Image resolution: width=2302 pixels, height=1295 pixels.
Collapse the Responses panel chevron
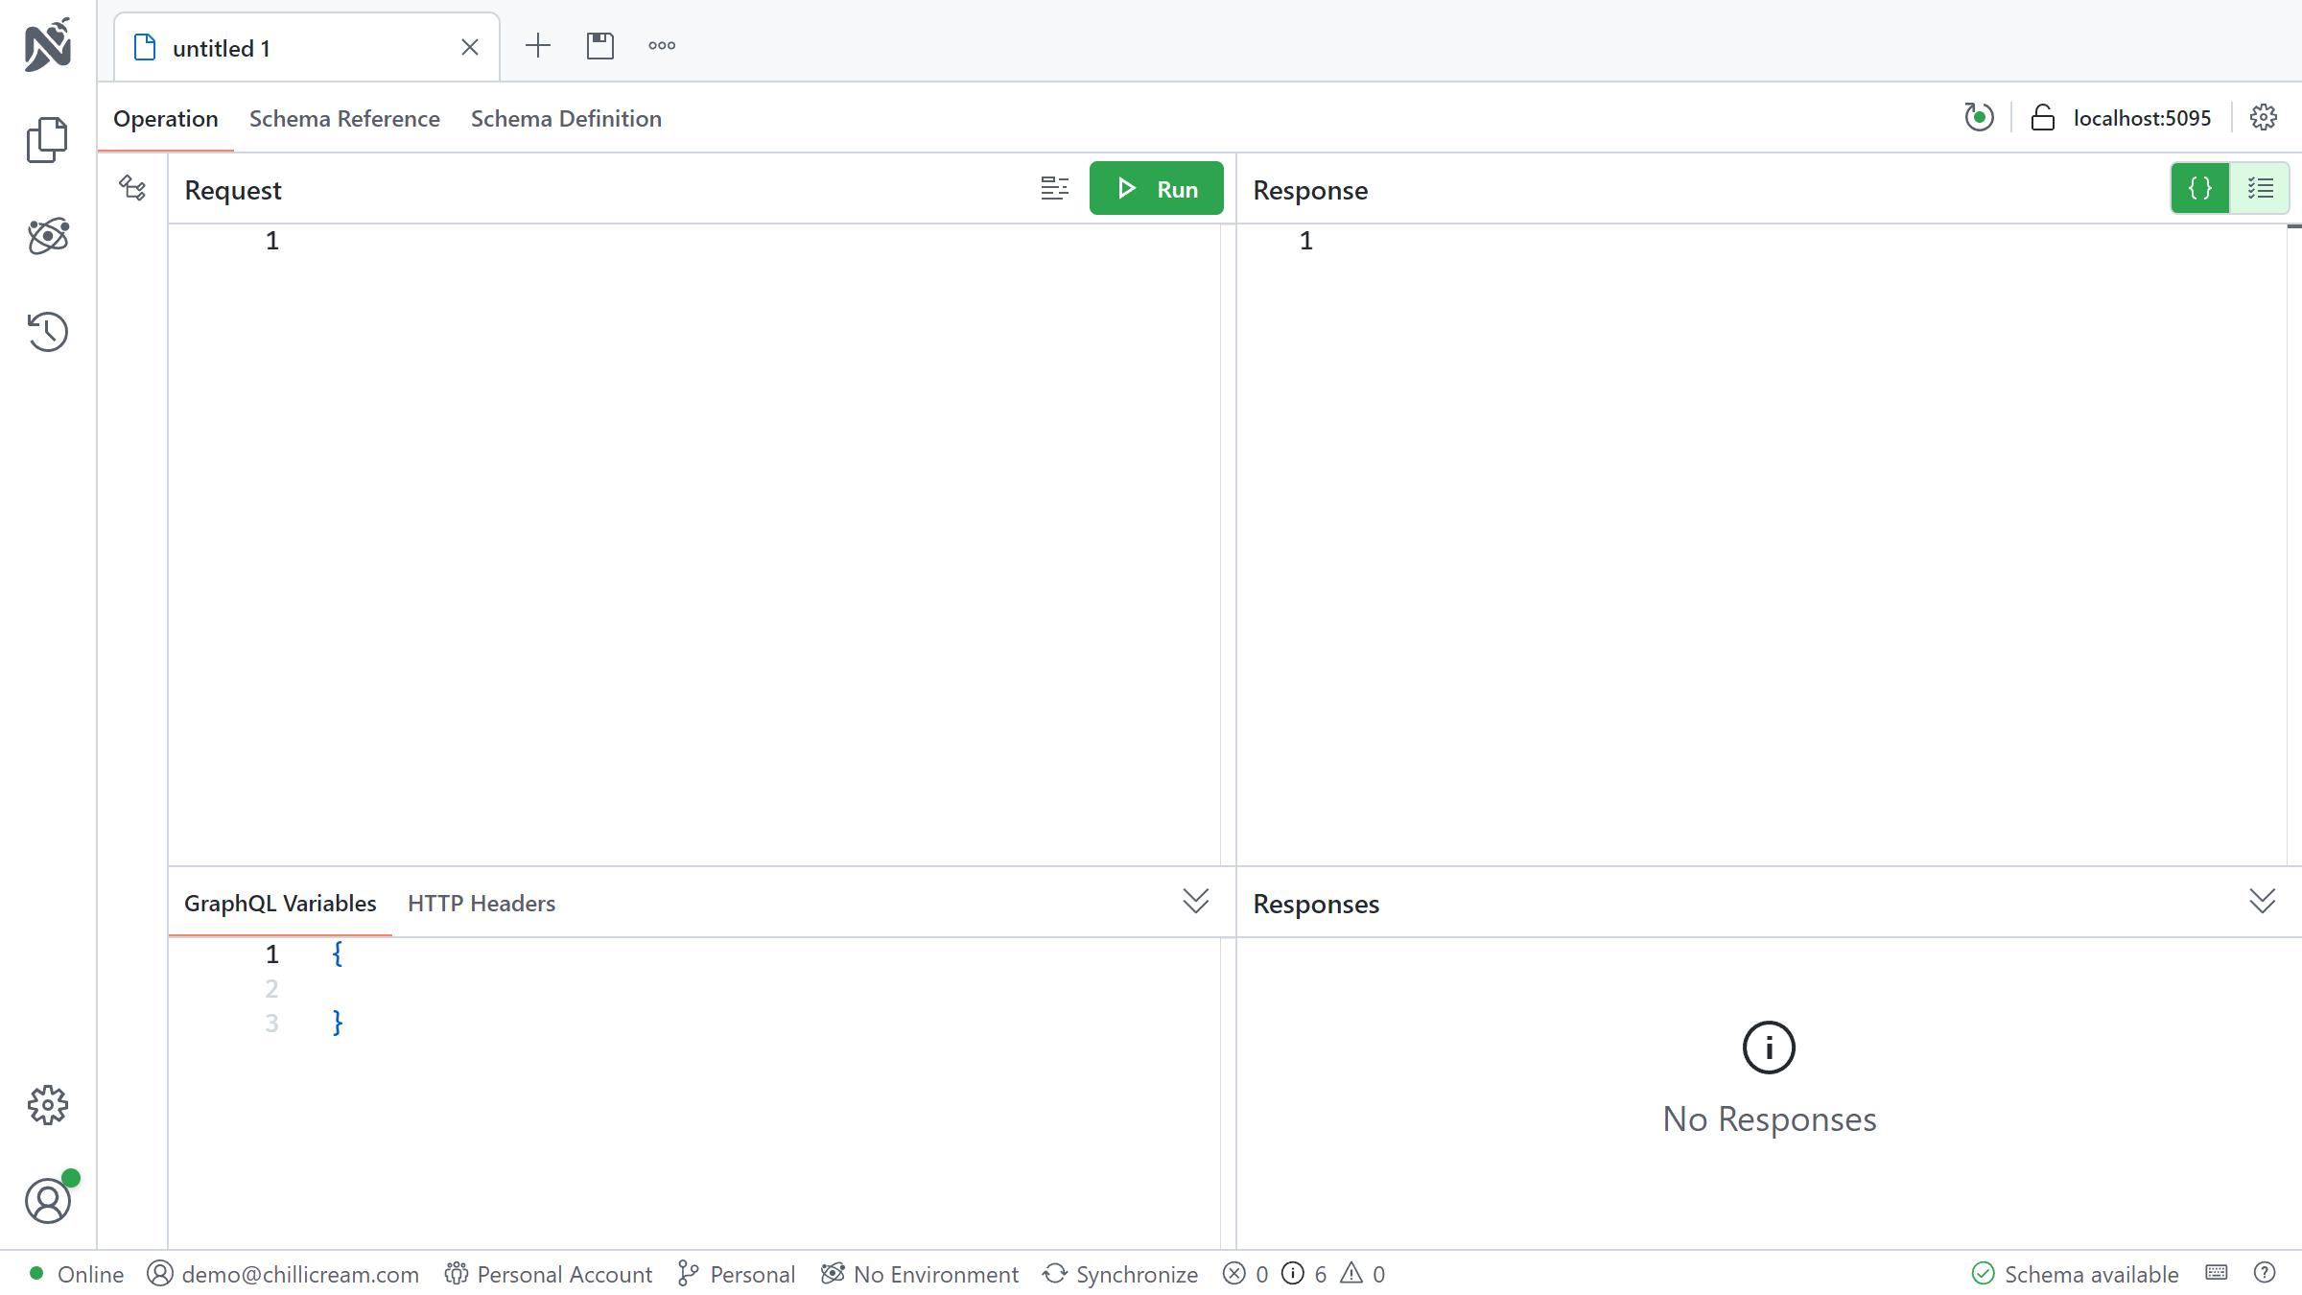2262,902
